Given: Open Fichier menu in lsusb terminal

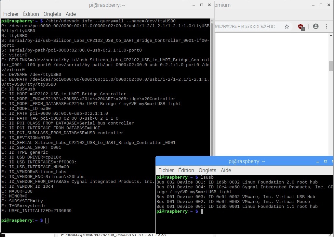Looking at the screenshot, I should pos(166,170).
